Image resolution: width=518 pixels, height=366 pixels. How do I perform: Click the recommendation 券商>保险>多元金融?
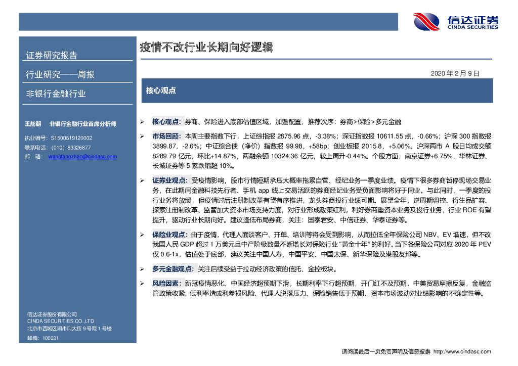click(x=370, y=122)
